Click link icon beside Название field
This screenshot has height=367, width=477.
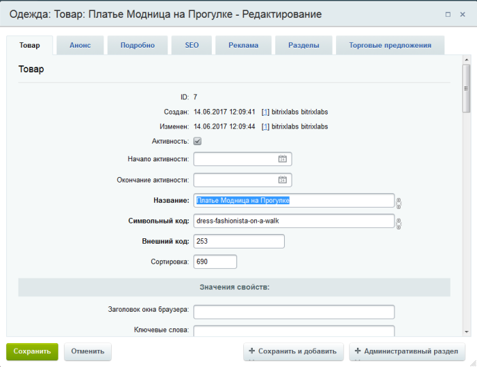(399, 203)
